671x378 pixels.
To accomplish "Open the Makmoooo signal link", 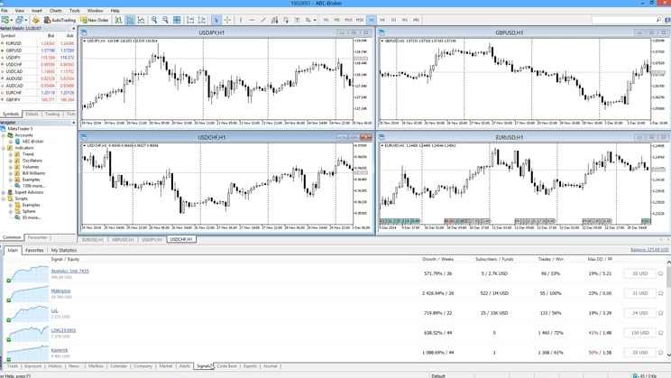I will click(60, 290).
